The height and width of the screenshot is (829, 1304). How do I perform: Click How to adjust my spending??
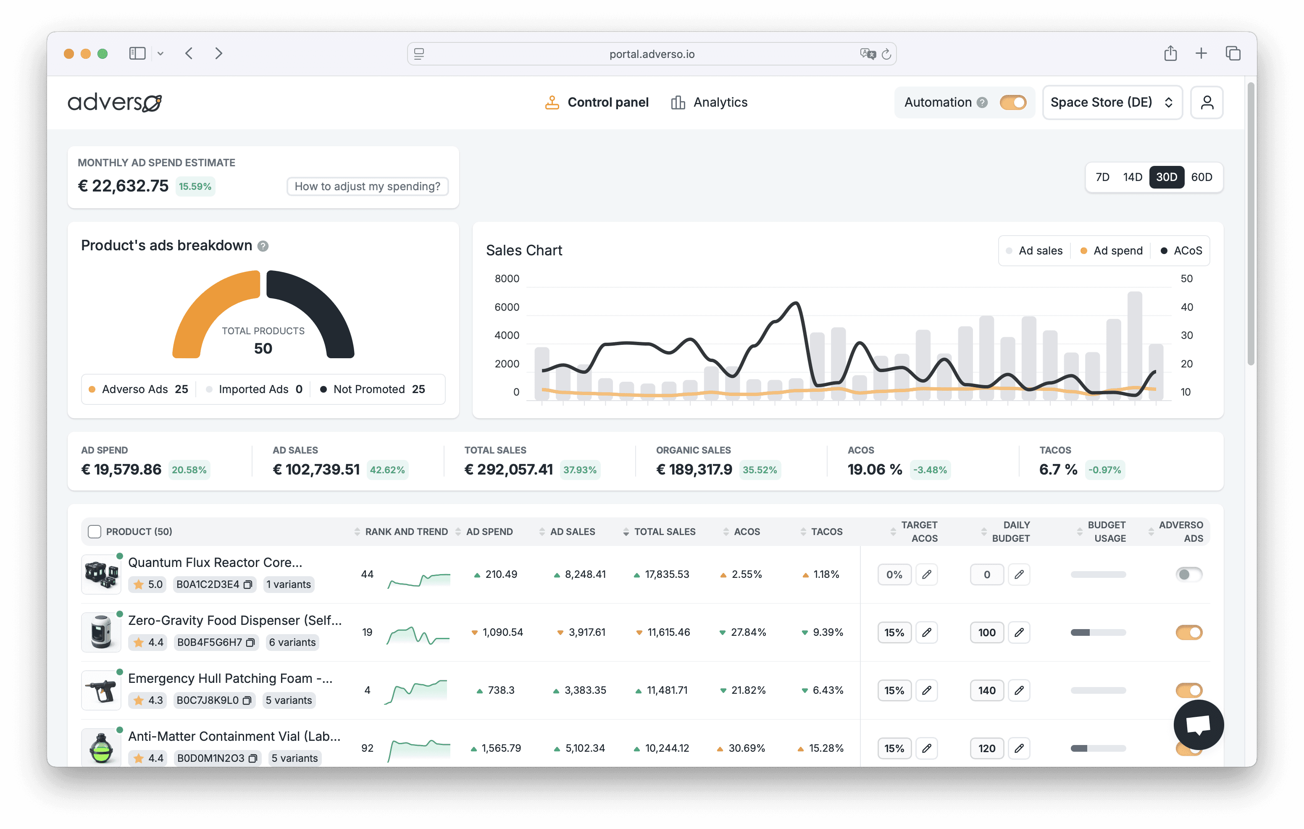point(367,186)
